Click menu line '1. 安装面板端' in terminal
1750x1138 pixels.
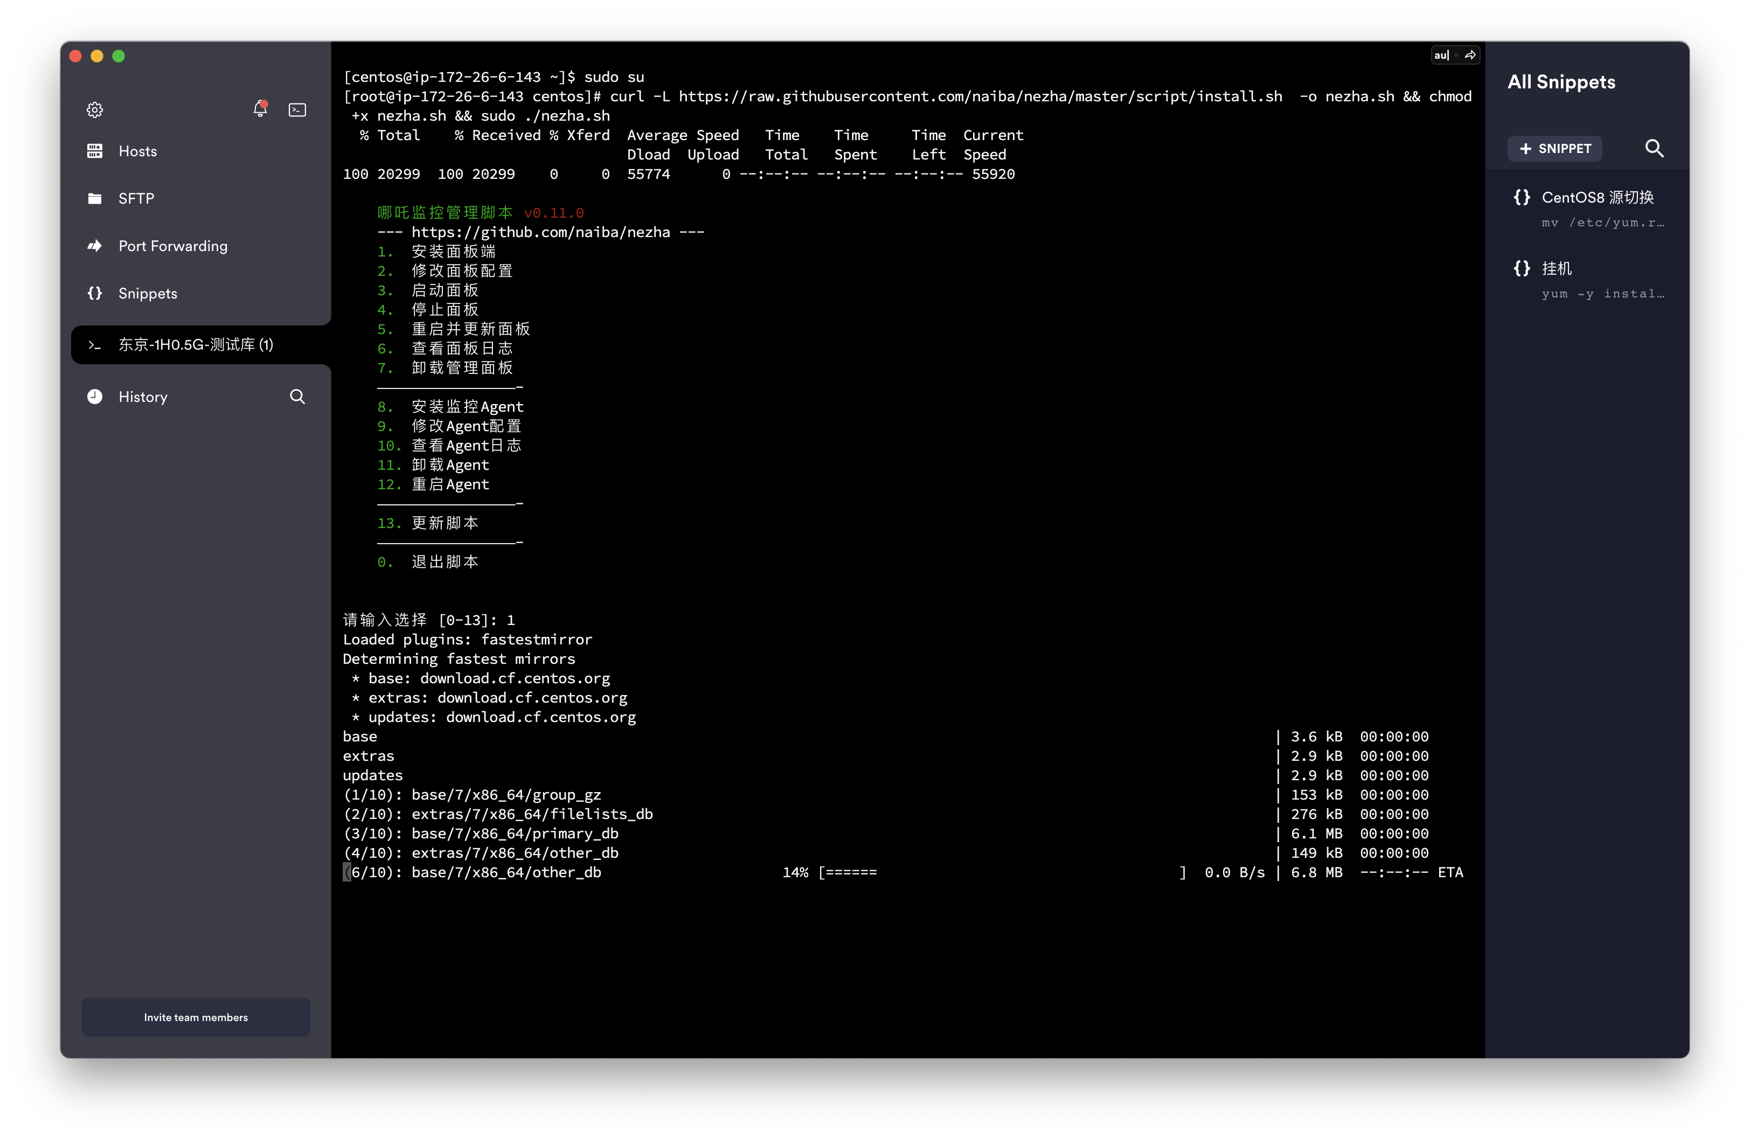pyautogui.click(x=436, y=252)
